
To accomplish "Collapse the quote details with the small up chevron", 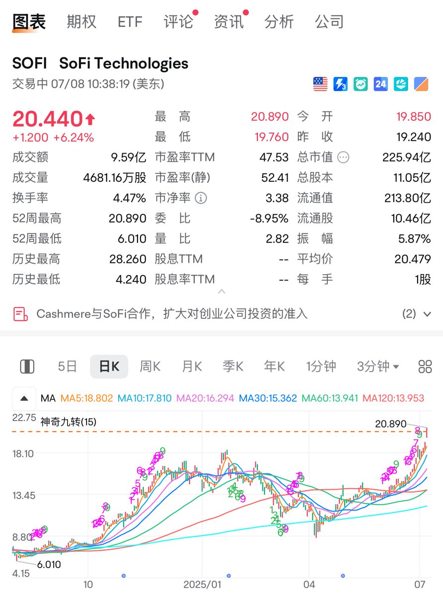I will 222,292.
